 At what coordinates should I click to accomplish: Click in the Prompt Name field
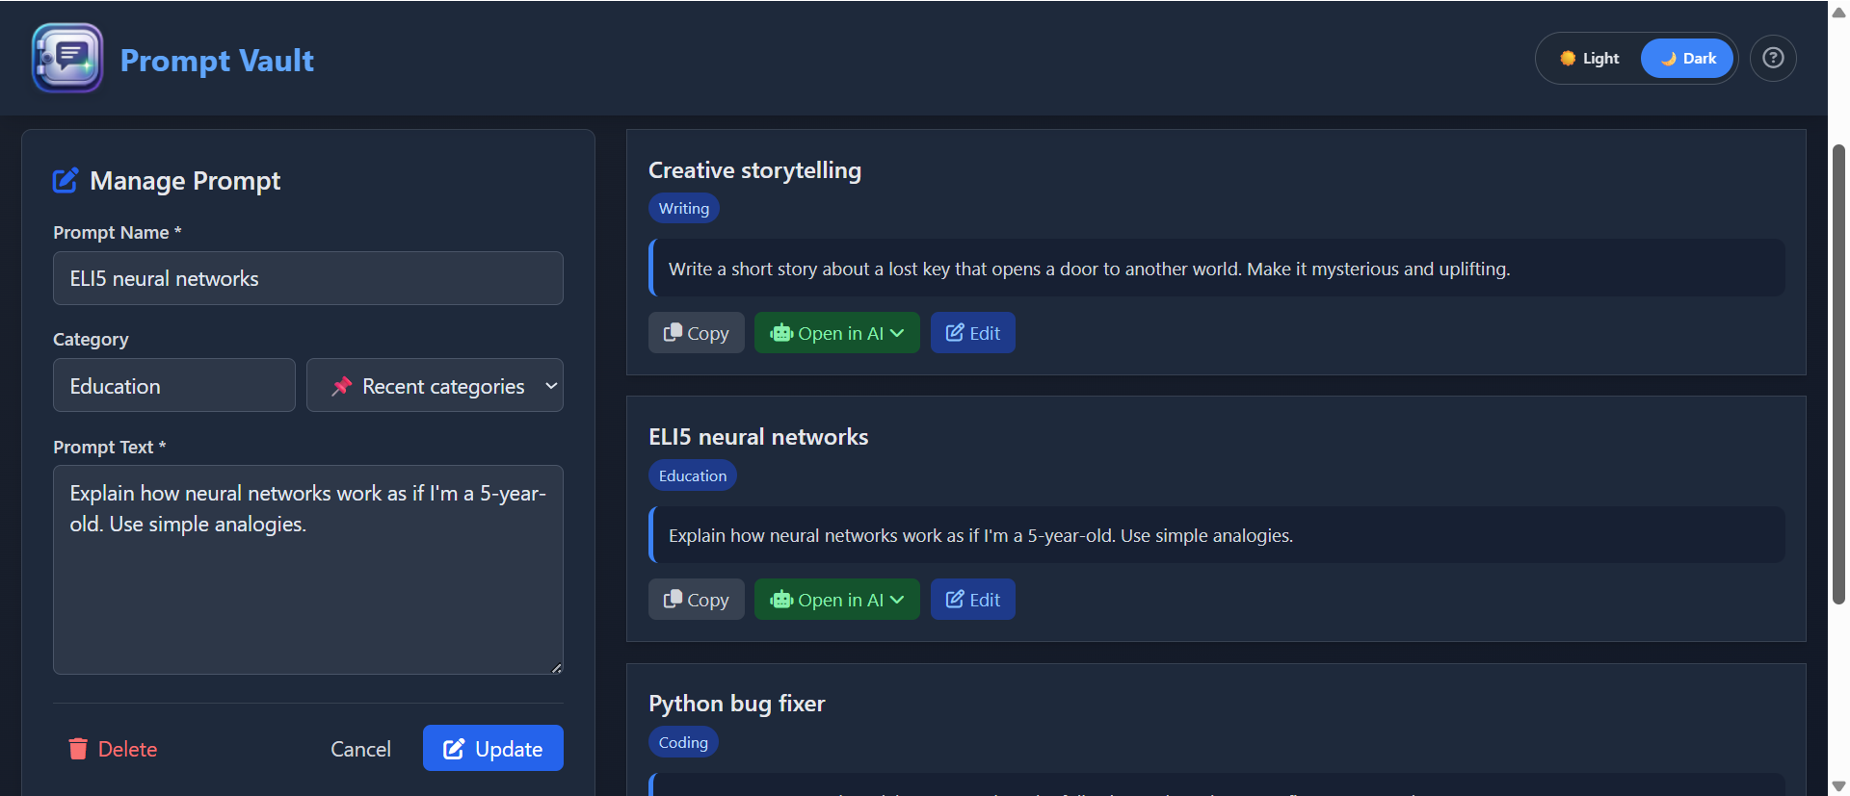tap(308, 278)
